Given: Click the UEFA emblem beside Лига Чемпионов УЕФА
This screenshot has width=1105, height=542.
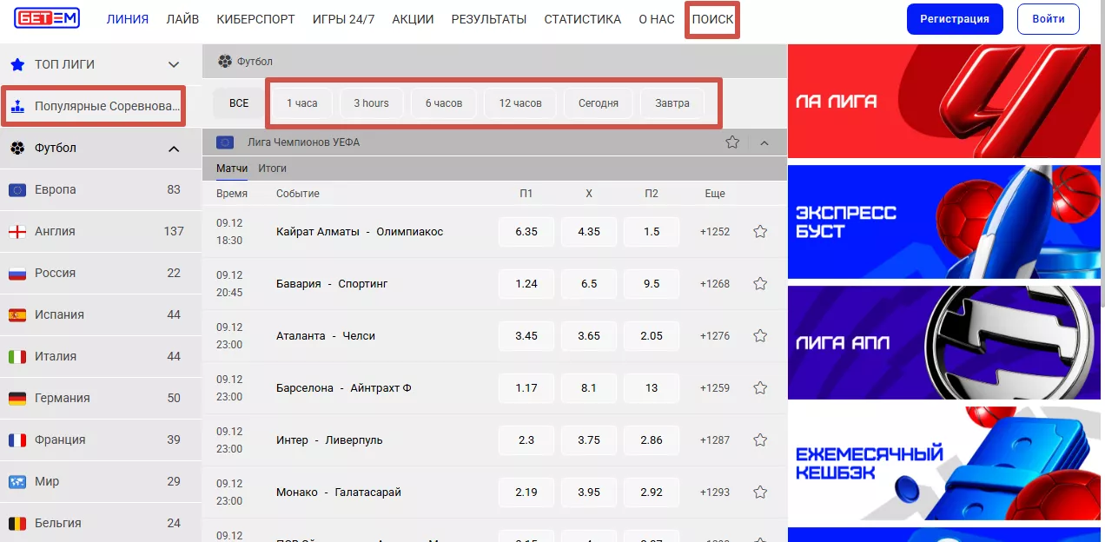Looking at the screenshot, I should tap(224, 142).
